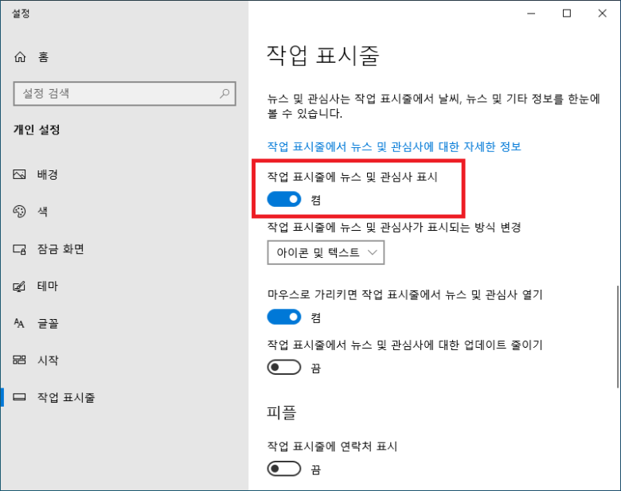
Task: Select the 배경 label in sidebar
Action: 48,174
